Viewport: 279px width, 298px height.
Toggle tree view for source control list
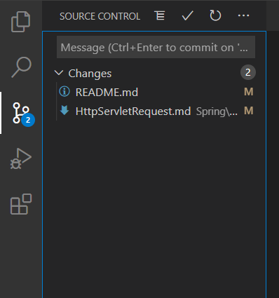pos(160,15)
